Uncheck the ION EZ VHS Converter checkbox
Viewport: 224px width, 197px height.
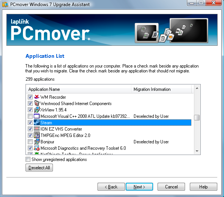(x=30, y=129)
